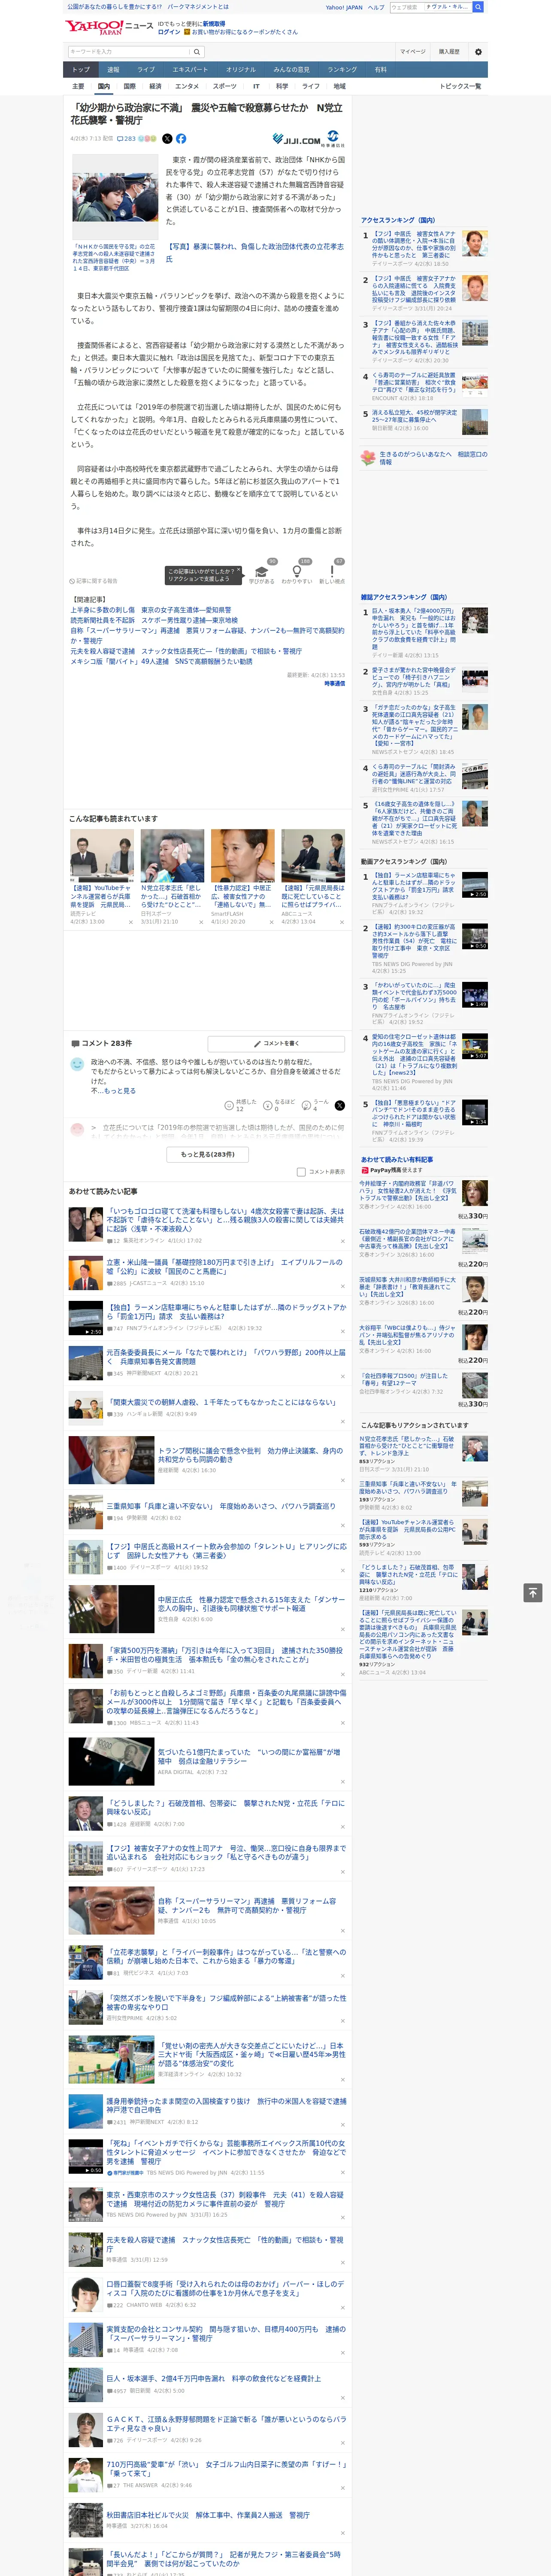Click the keyword search magnifier icon
Viewport: 551px width, 2576px height.
pos(197,52)
